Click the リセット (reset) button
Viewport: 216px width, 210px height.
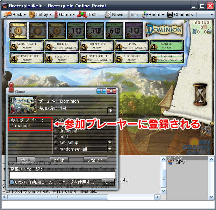click(x=95, y=160)
